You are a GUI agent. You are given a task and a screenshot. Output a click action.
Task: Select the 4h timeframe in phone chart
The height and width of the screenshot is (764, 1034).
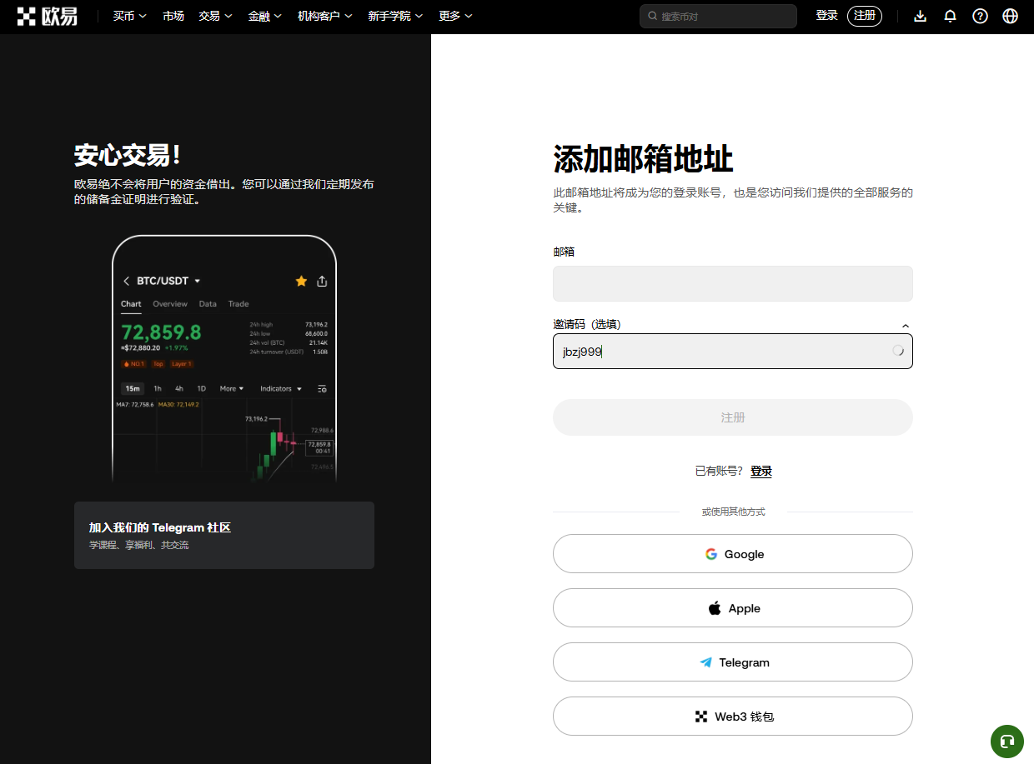click(179, 388)
